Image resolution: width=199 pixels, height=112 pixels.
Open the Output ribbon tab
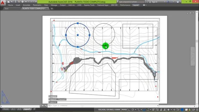(63, 5)
